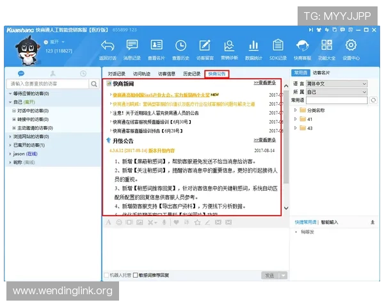Click the image send icon

[140, 223]
